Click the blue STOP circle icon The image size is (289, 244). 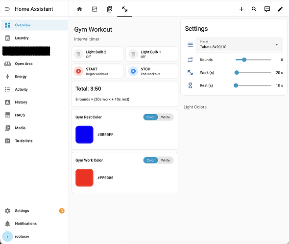[133, 71]
